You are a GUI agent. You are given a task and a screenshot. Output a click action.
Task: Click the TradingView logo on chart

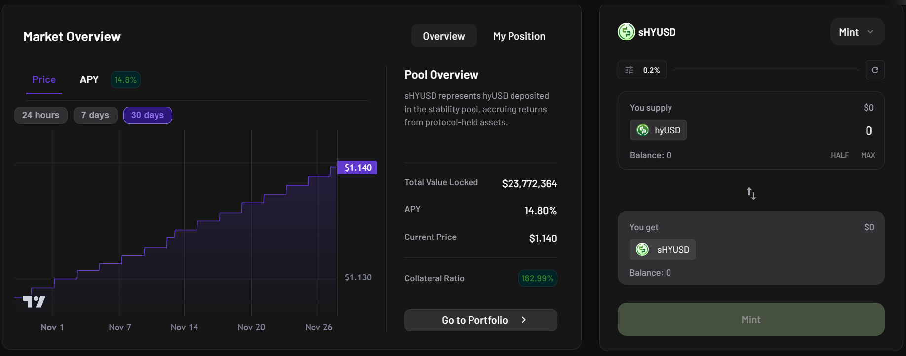tap(34, 301)
